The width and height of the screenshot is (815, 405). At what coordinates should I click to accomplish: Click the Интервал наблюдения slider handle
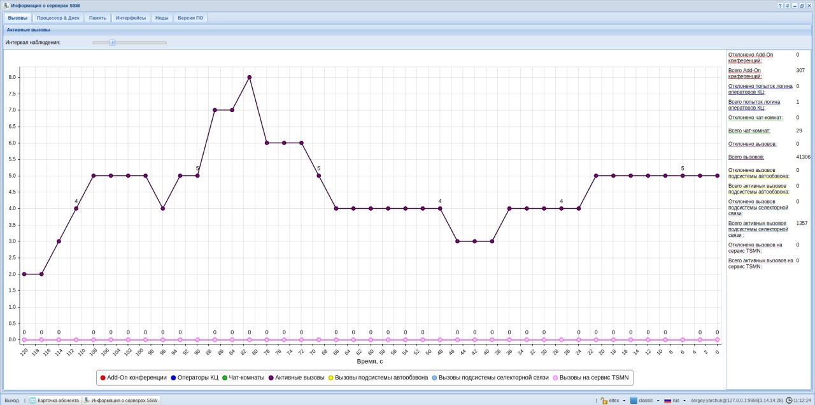[113, 43]
